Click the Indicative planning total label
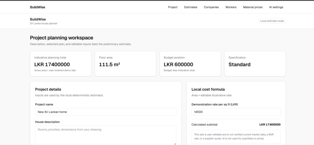Screen dimensions: 314x145 (50, 57)
